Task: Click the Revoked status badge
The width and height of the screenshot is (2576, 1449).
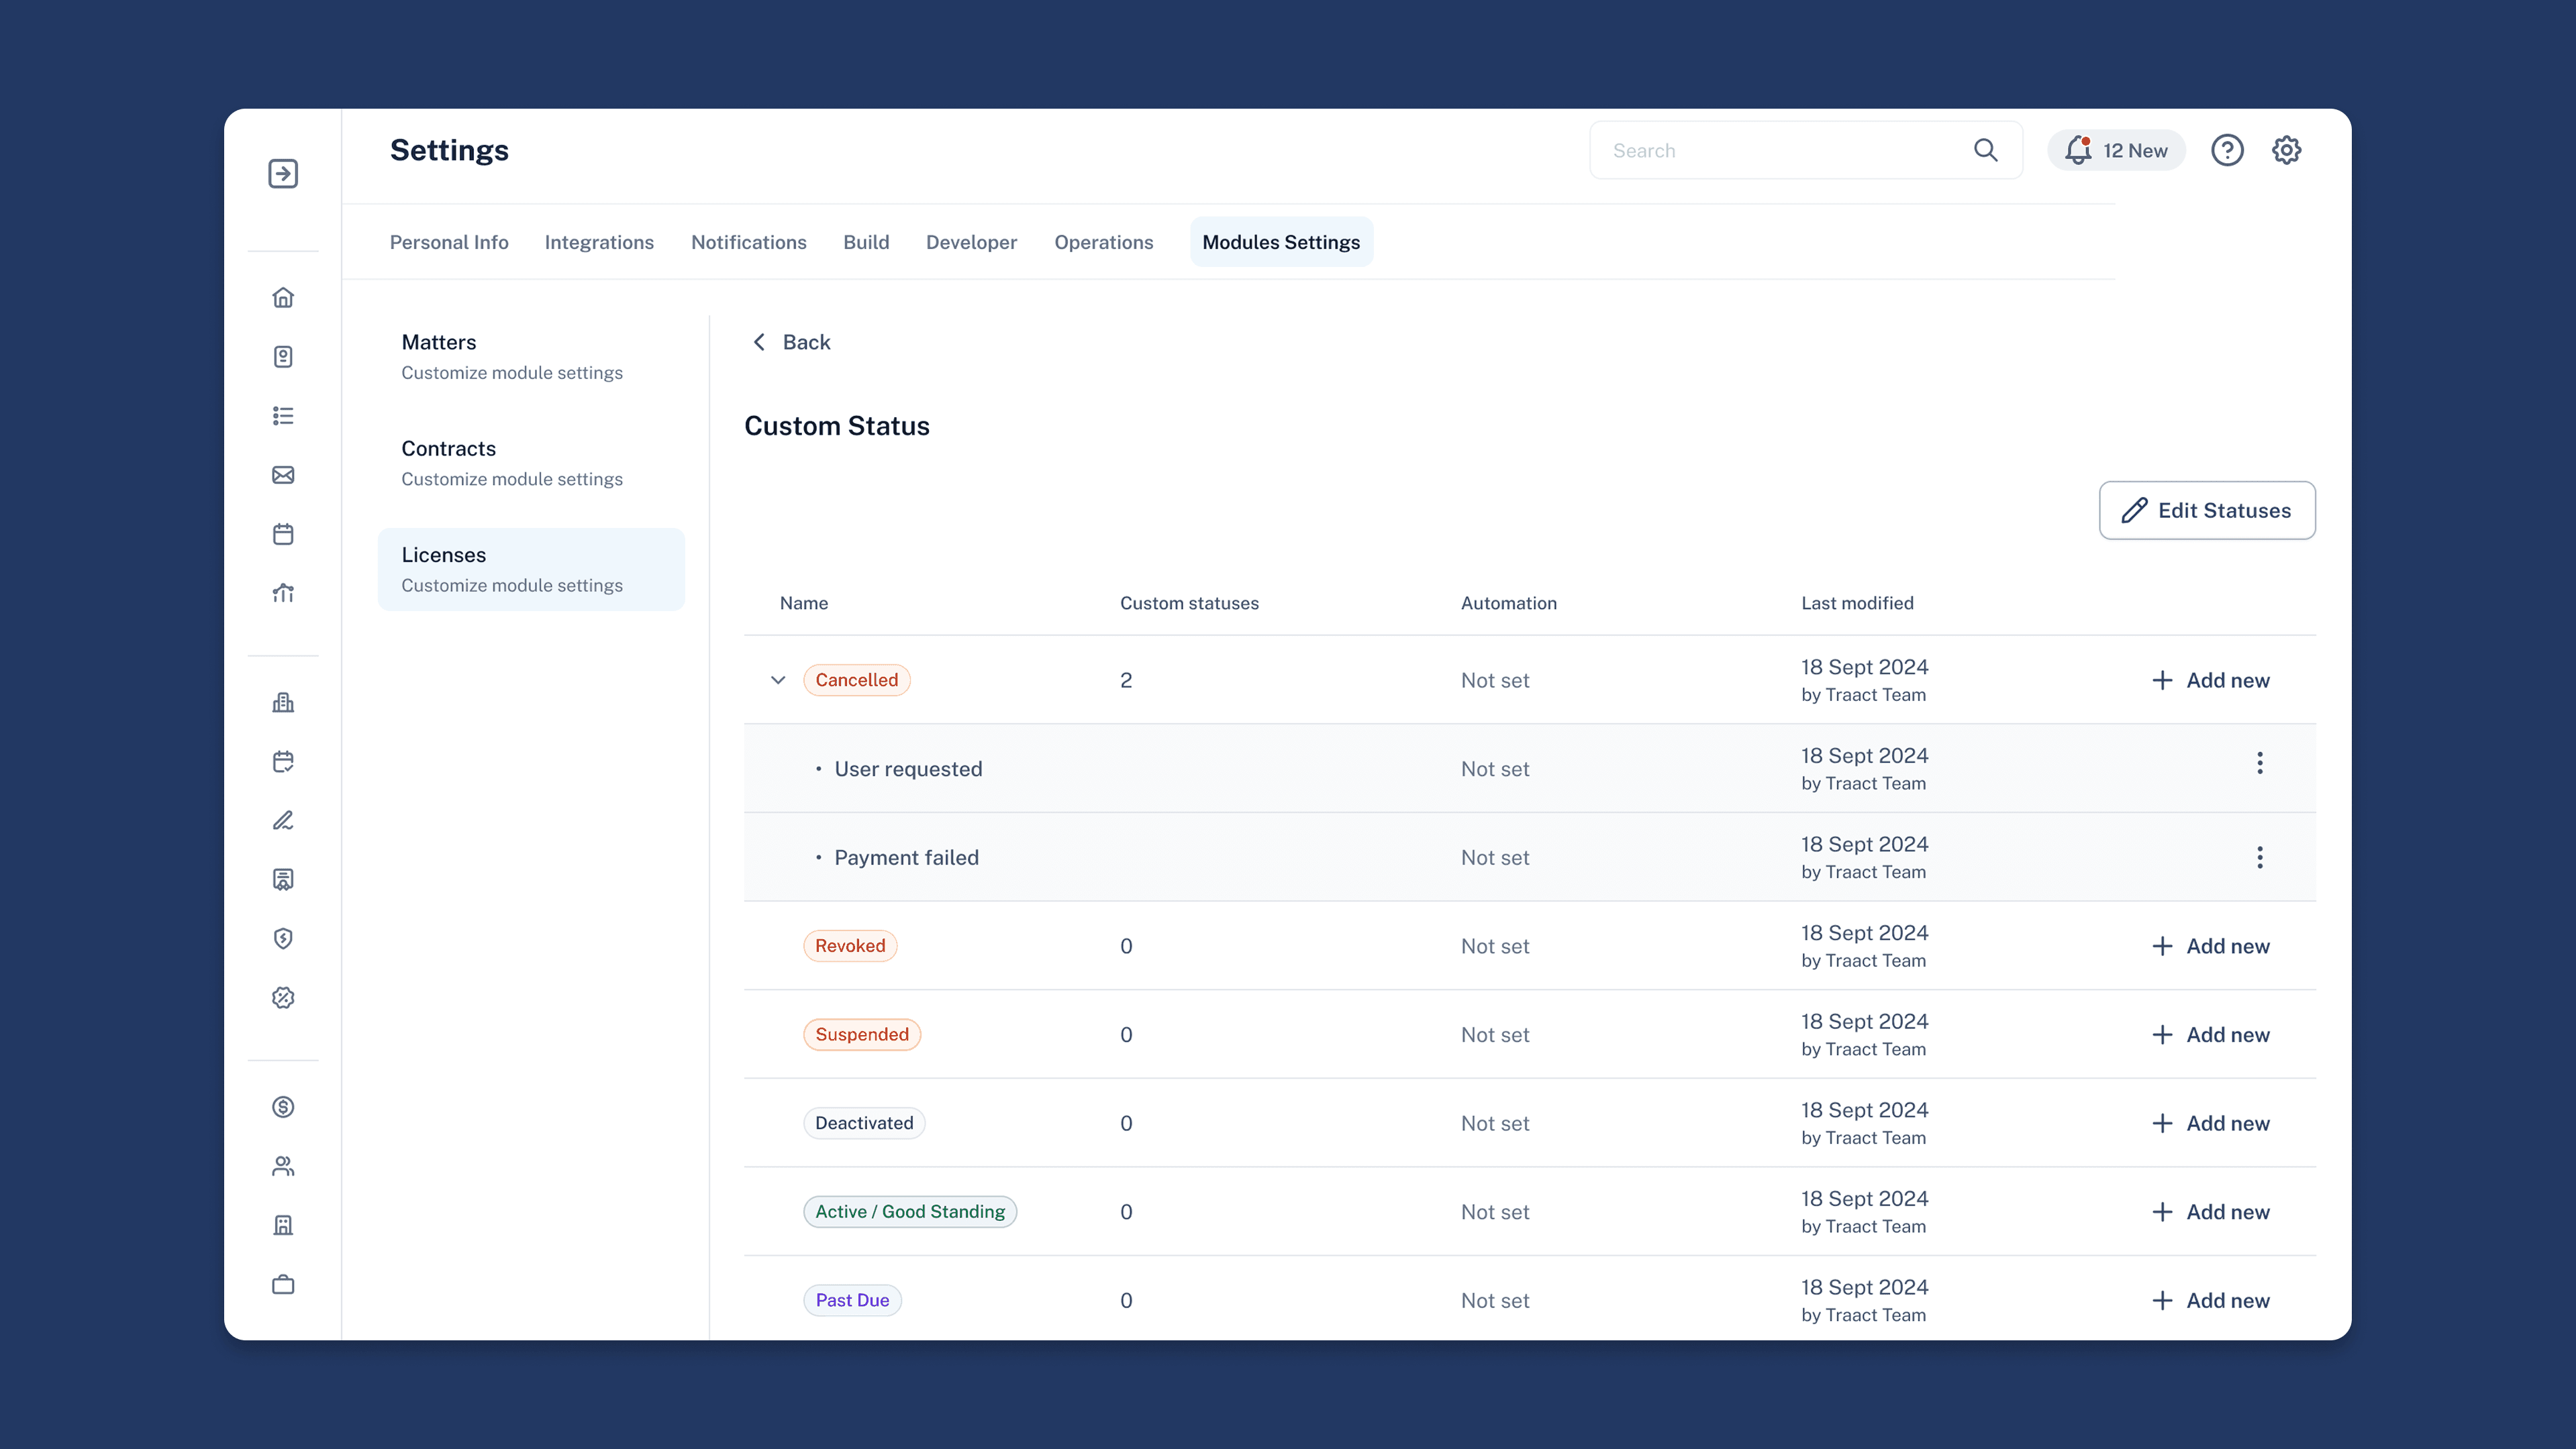Action: click(x=850, y=945)
